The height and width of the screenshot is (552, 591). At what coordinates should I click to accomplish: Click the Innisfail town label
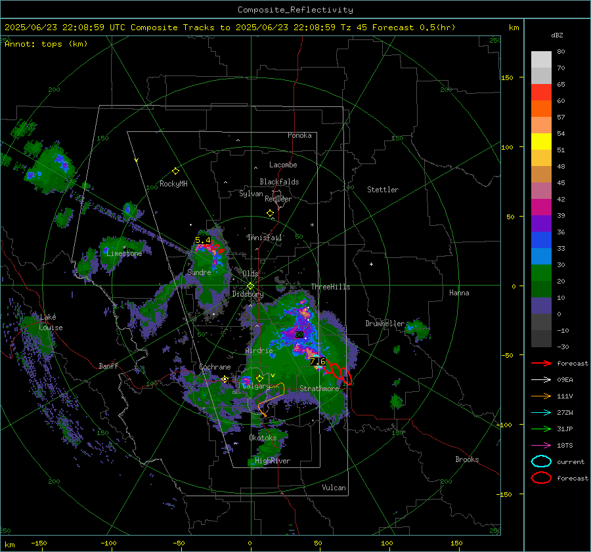[265, 238]
